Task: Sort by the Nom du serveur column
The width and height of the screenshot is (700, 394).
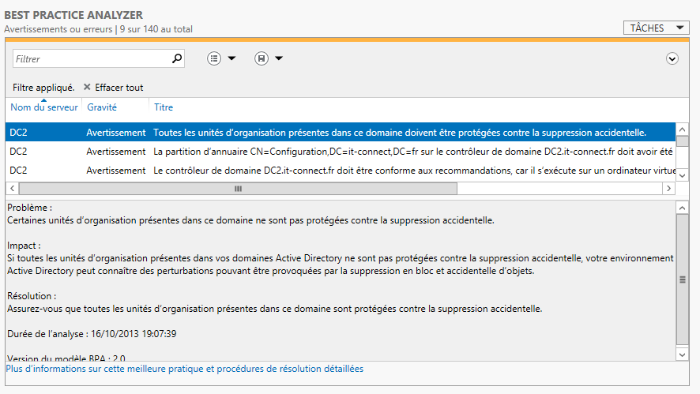Action: [x=43, y=107]
